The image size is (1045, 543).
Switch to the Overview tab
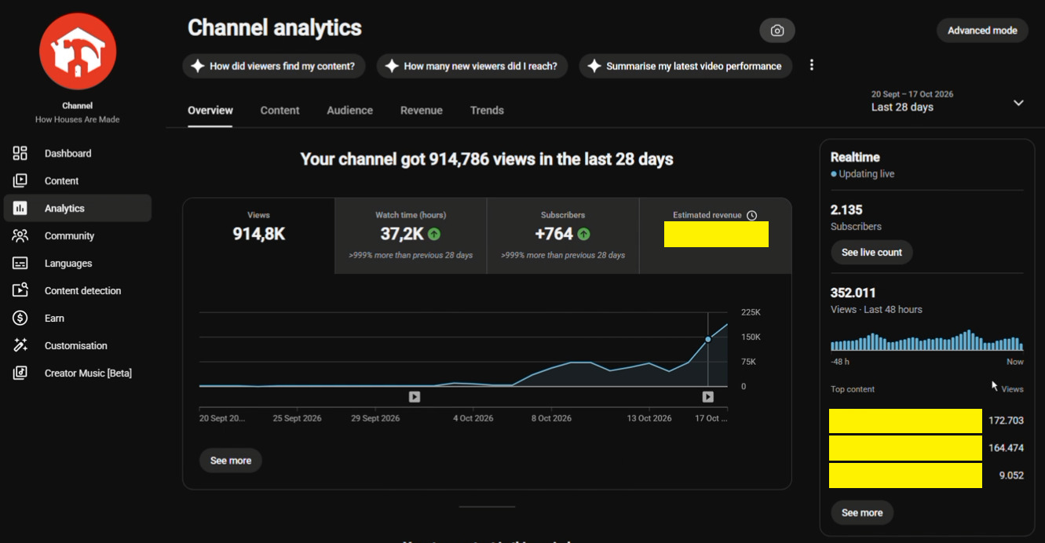[x=210, y=111]
